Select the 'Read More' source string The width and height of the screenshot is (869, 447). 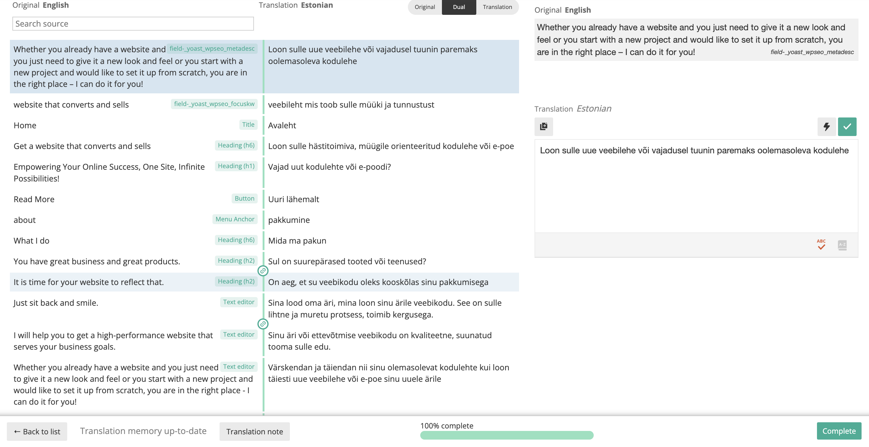pyautogui.click(x=136, y=199)
